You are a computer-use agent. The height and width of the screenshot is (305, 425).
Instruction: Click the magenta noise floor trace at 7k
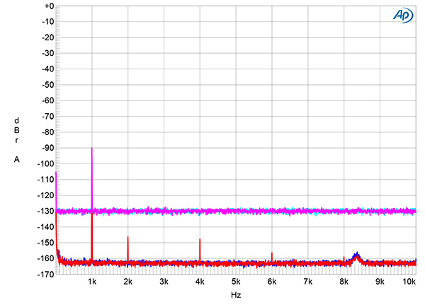308,211
